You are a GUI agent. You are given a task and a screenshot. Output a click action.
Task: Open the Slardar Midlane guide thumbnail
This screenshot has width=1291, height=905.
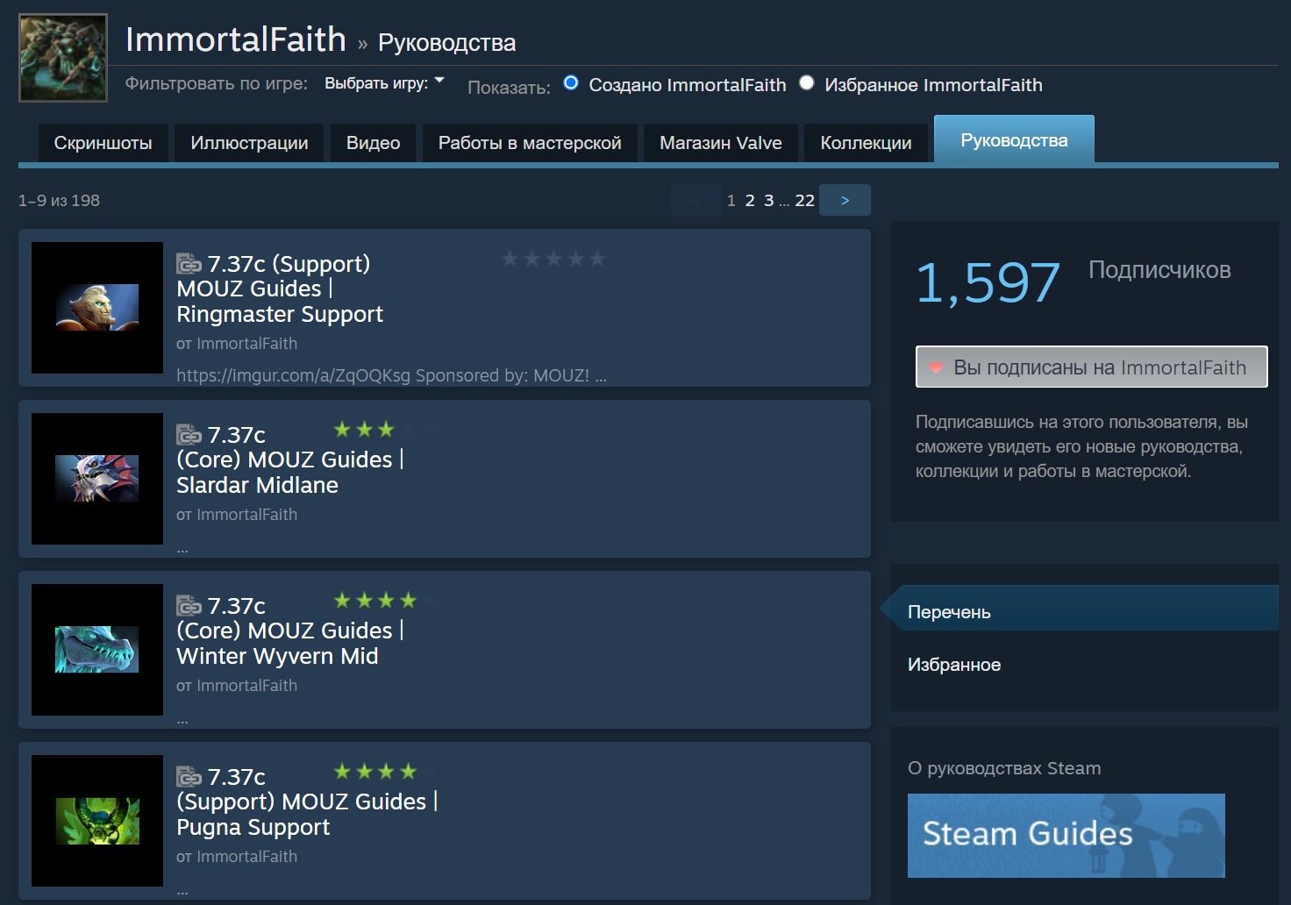pos(97,479)
